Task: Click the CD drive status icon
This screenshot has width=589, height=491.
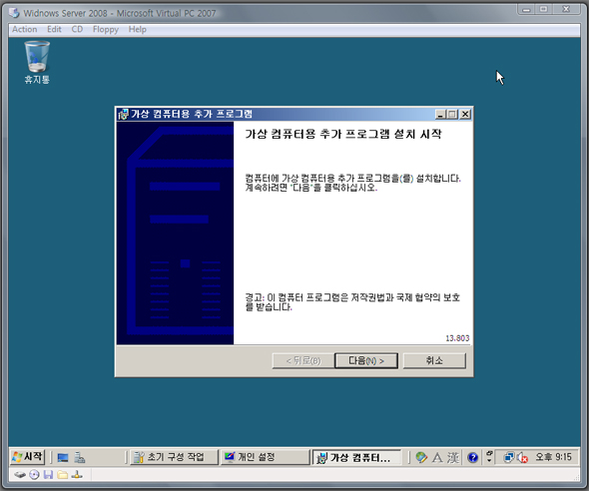Action: (x=34, y=475)
